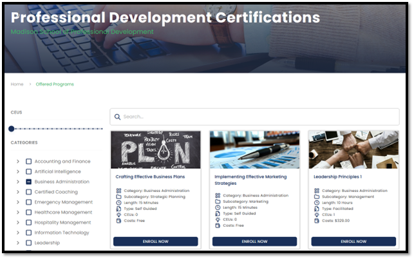The image size is (414, 259).
Task: Click the breadcrumb arrow separator after Home
Action: pos(29,84)
